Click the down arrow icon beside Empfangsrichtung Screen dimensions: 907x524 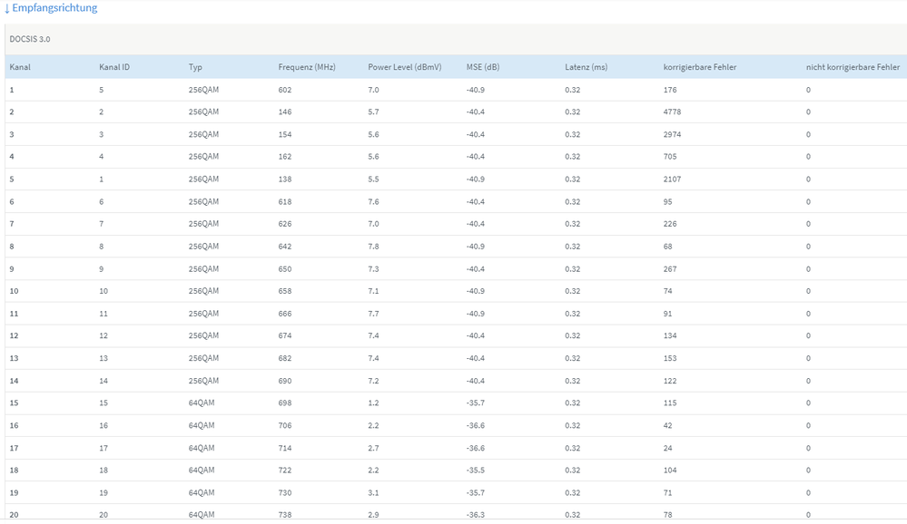pyautogui.click(x=7, y=8)
